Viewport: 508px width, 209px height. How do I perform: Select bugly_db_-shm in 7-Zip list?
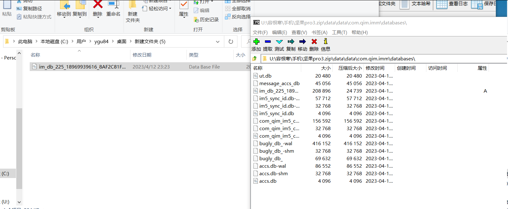tap(277, 151)
